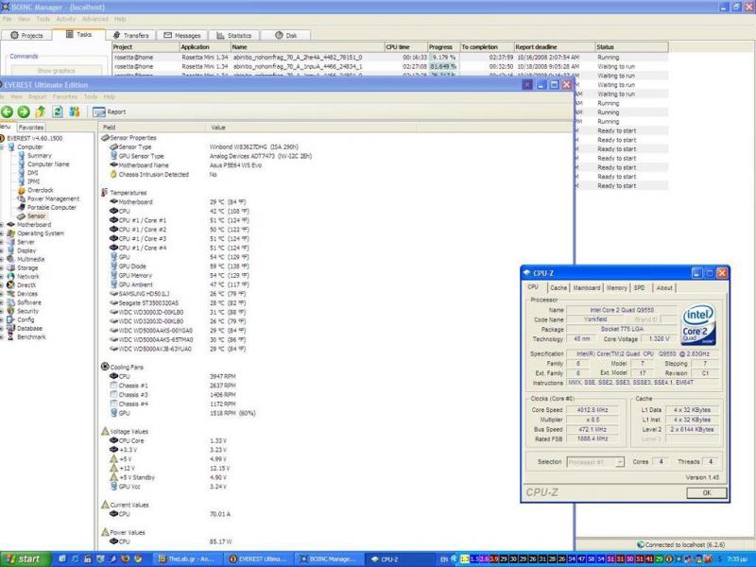Viewport: 756px width, 567px height.
Task: Click the Intel Core 2 logo in CPU-Z
Action: tap(698, 324)
